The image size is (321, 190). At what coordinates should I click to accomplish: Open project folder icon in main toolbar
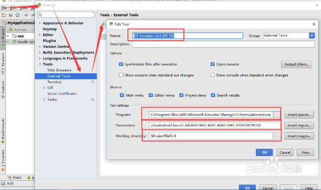tap(4, 15)
